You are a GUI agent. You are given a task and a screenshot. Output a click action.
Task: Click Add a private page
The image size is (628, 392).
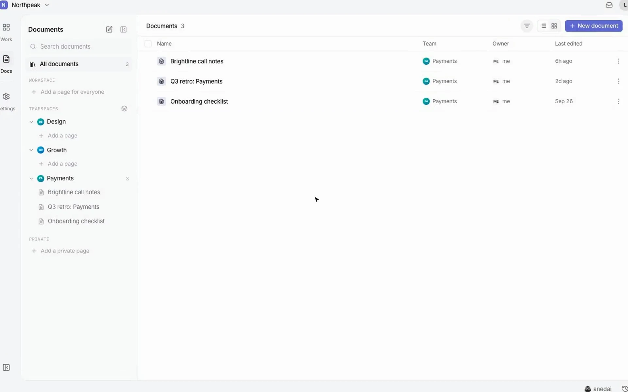pos(61,251)
